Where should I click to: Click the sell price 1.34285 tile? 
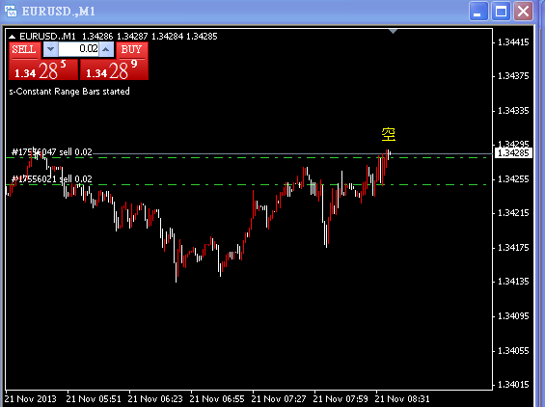pyautogui.click(x=43, y=69)
